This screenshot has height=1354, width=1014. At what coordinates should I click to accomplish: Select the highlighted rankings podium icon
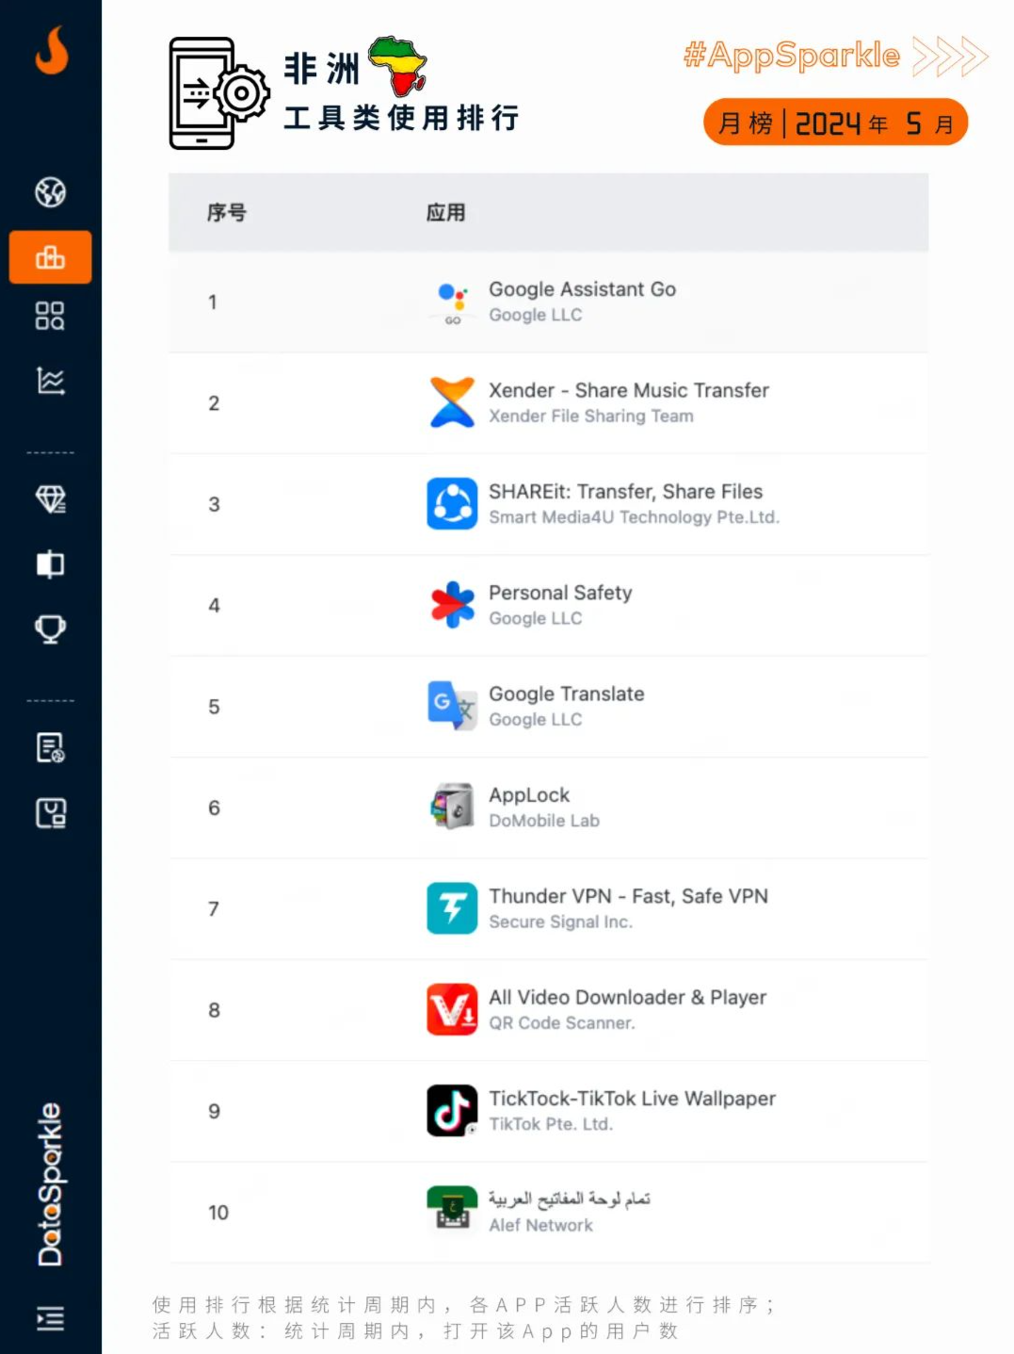(51, 257)
